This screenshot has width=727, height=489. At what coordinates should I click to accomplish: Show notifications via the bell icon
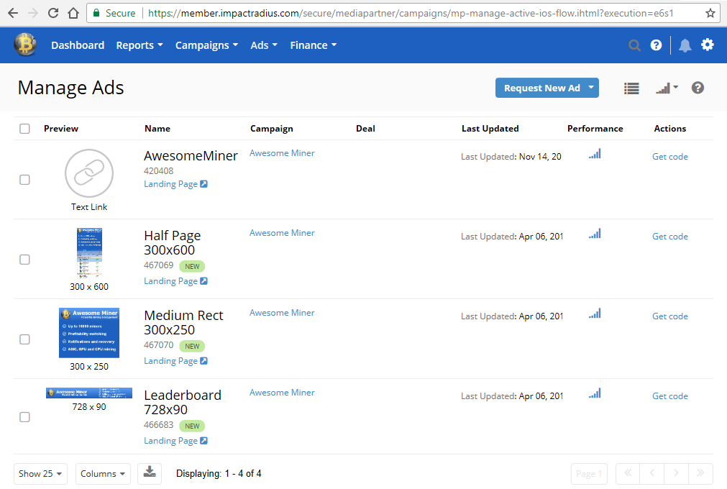pyautogui.click(x=685, y=45)
